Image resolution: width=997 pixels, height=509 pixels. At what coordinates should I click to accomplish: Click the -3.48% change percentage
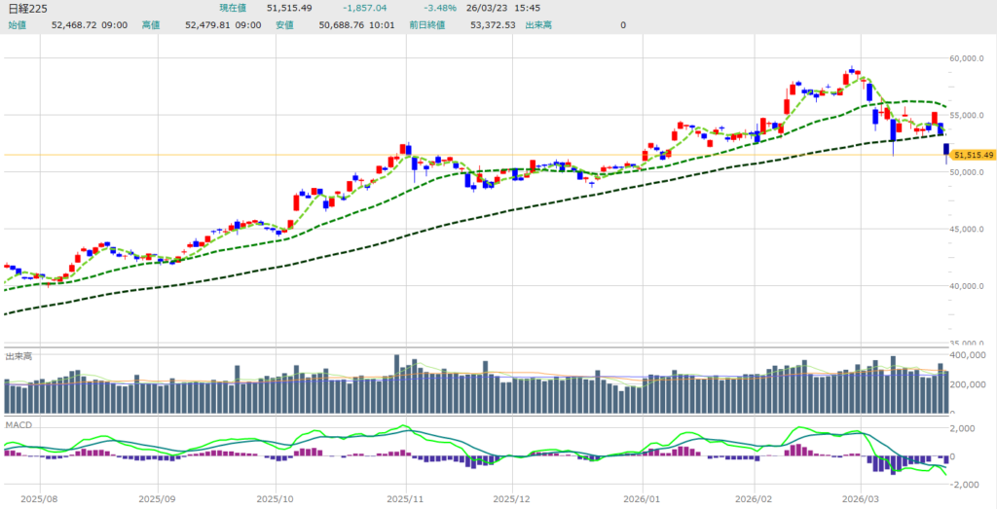click(440, 9)
